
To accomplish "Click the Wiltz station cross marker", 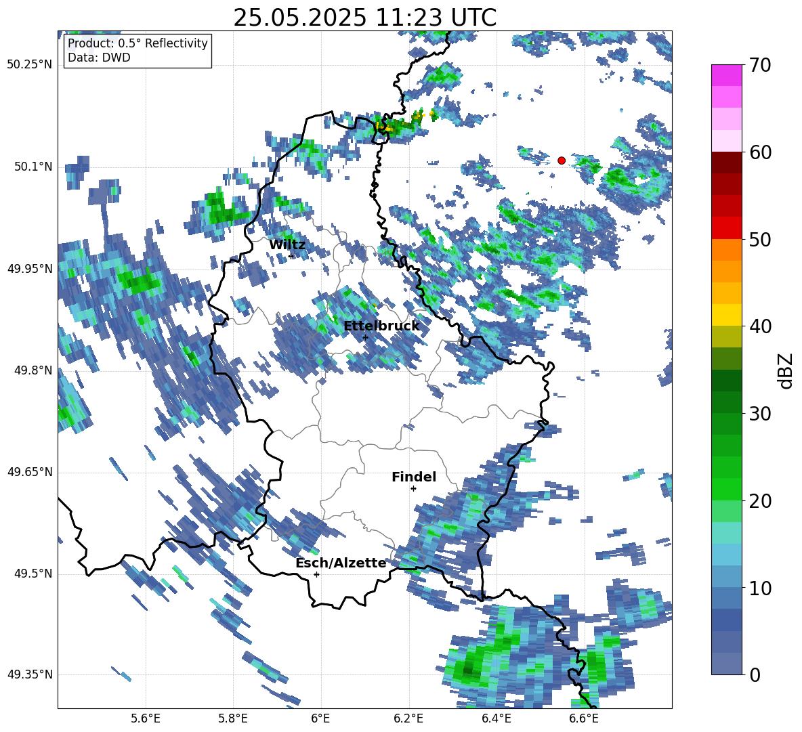I will (291, 256).
